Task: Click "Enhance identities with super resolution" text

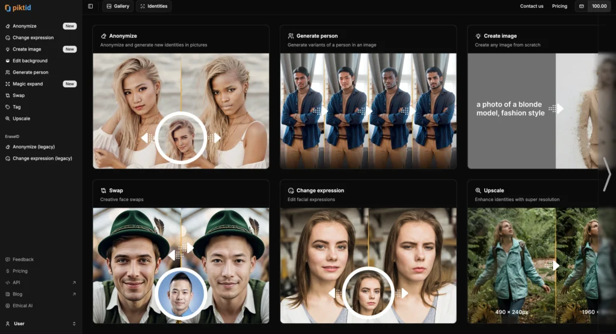Action: (x=517, y=200)
